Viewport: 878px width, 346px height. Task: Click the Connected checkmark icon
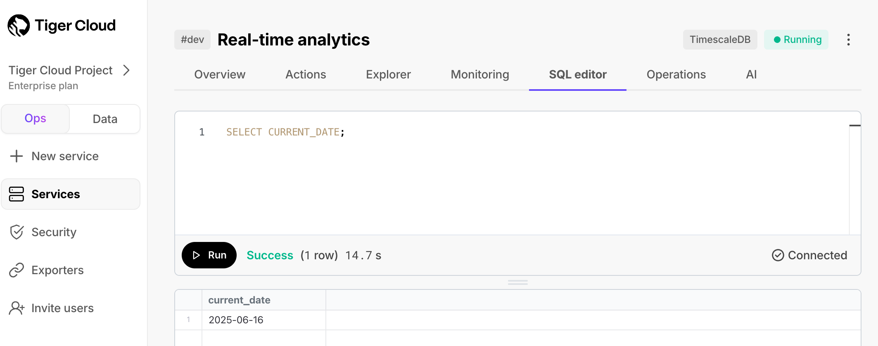778,255
